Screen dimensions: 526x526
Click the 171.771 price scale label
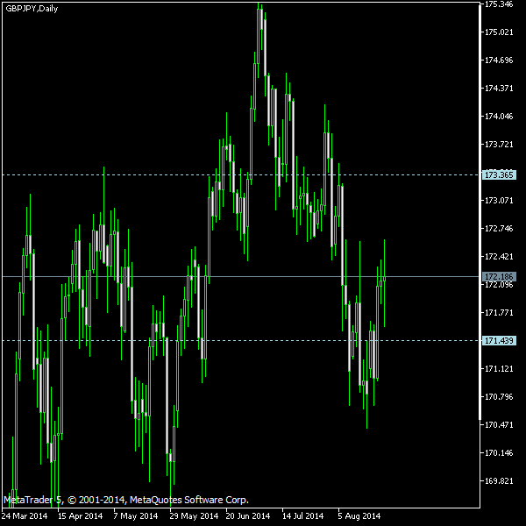[499, 313]
